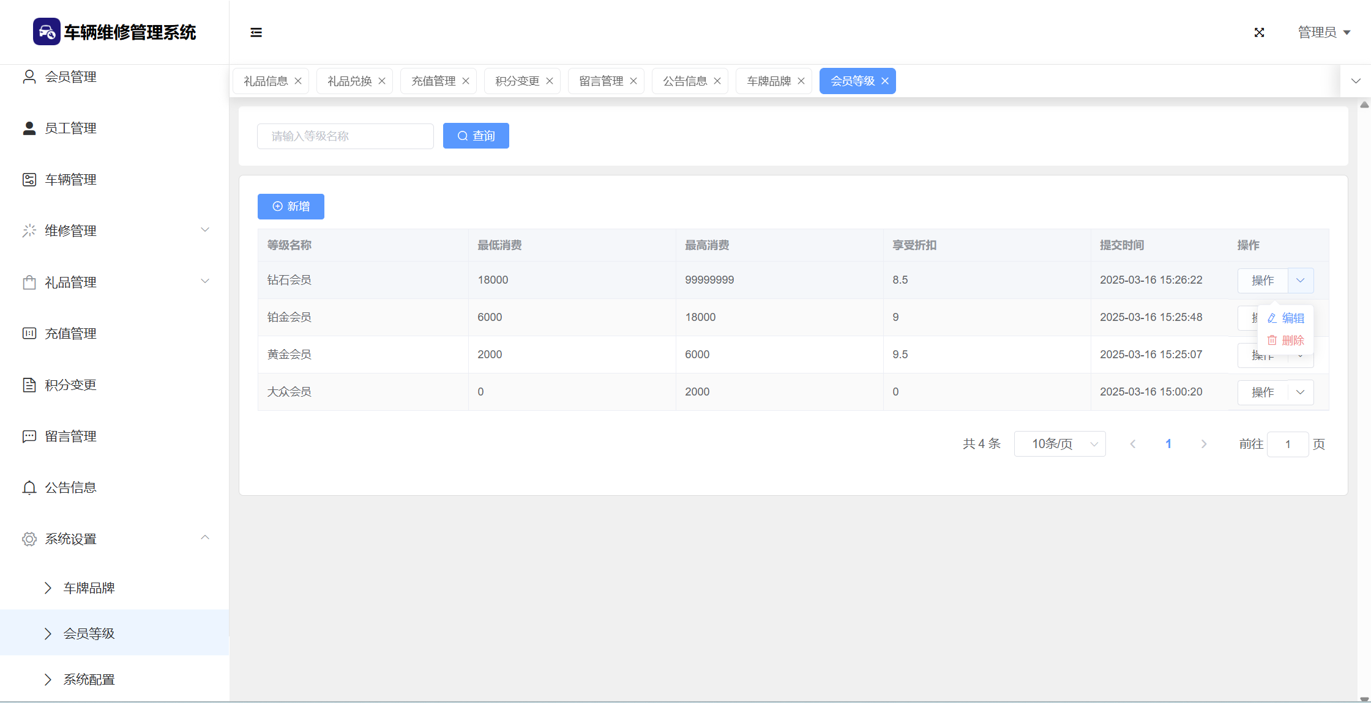
Task: Close the 礼品信息 tab
Action: (x=298, y=81)
